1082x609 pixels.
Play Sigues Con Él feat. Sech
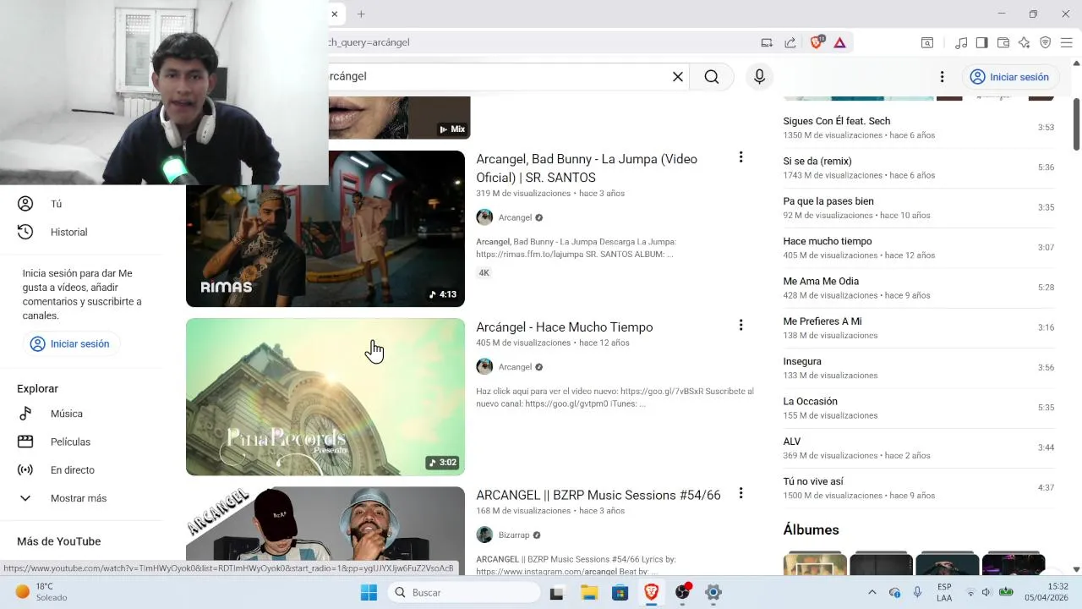(x=918, y=128)
